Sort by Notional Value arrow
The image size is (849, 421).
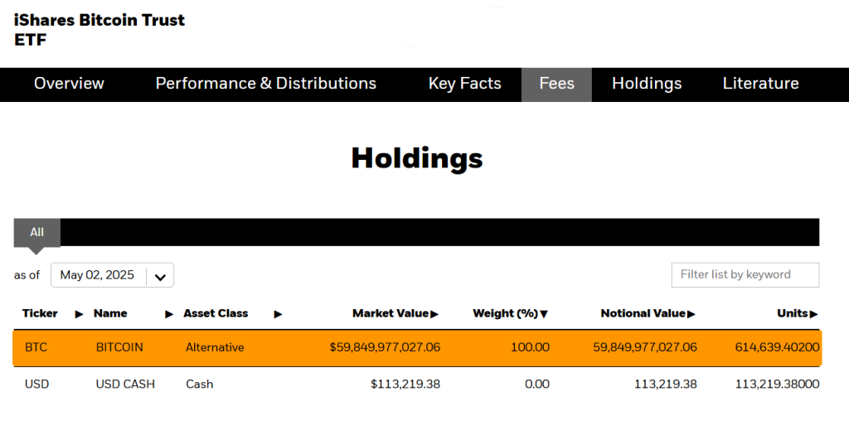coord(691,314)
